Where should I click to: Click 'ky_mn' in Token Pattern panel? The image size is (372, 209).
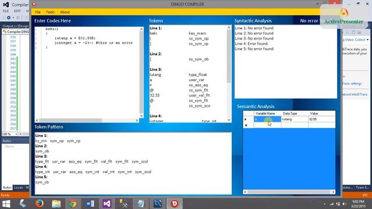tap(41, 140)
